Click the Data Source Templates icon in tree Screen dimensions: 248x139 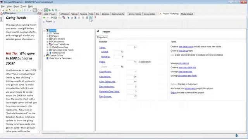coord(47,58)
